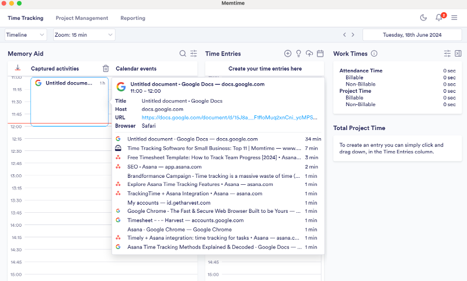Switch to Time Tracking tab
The height and width of the screenshot is (281, 467).
coord(26,18)
